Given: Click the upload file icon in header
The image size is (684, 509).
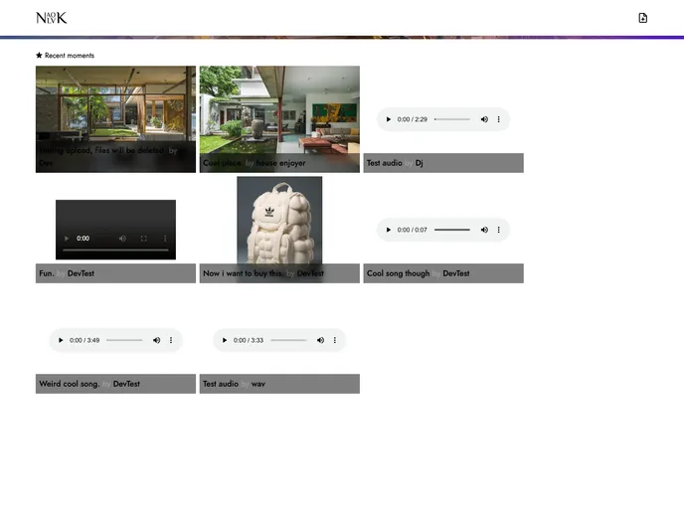Looking at the screenshot, I should 643,18.
